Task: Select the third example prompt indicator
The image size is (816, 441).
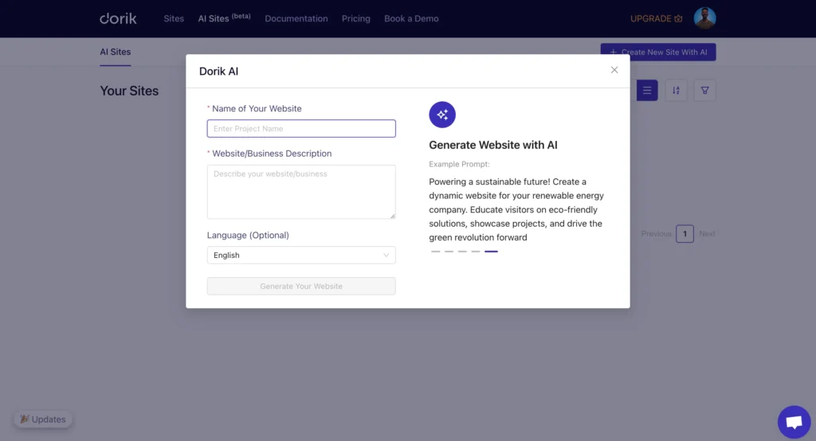Action: (462, 252)
